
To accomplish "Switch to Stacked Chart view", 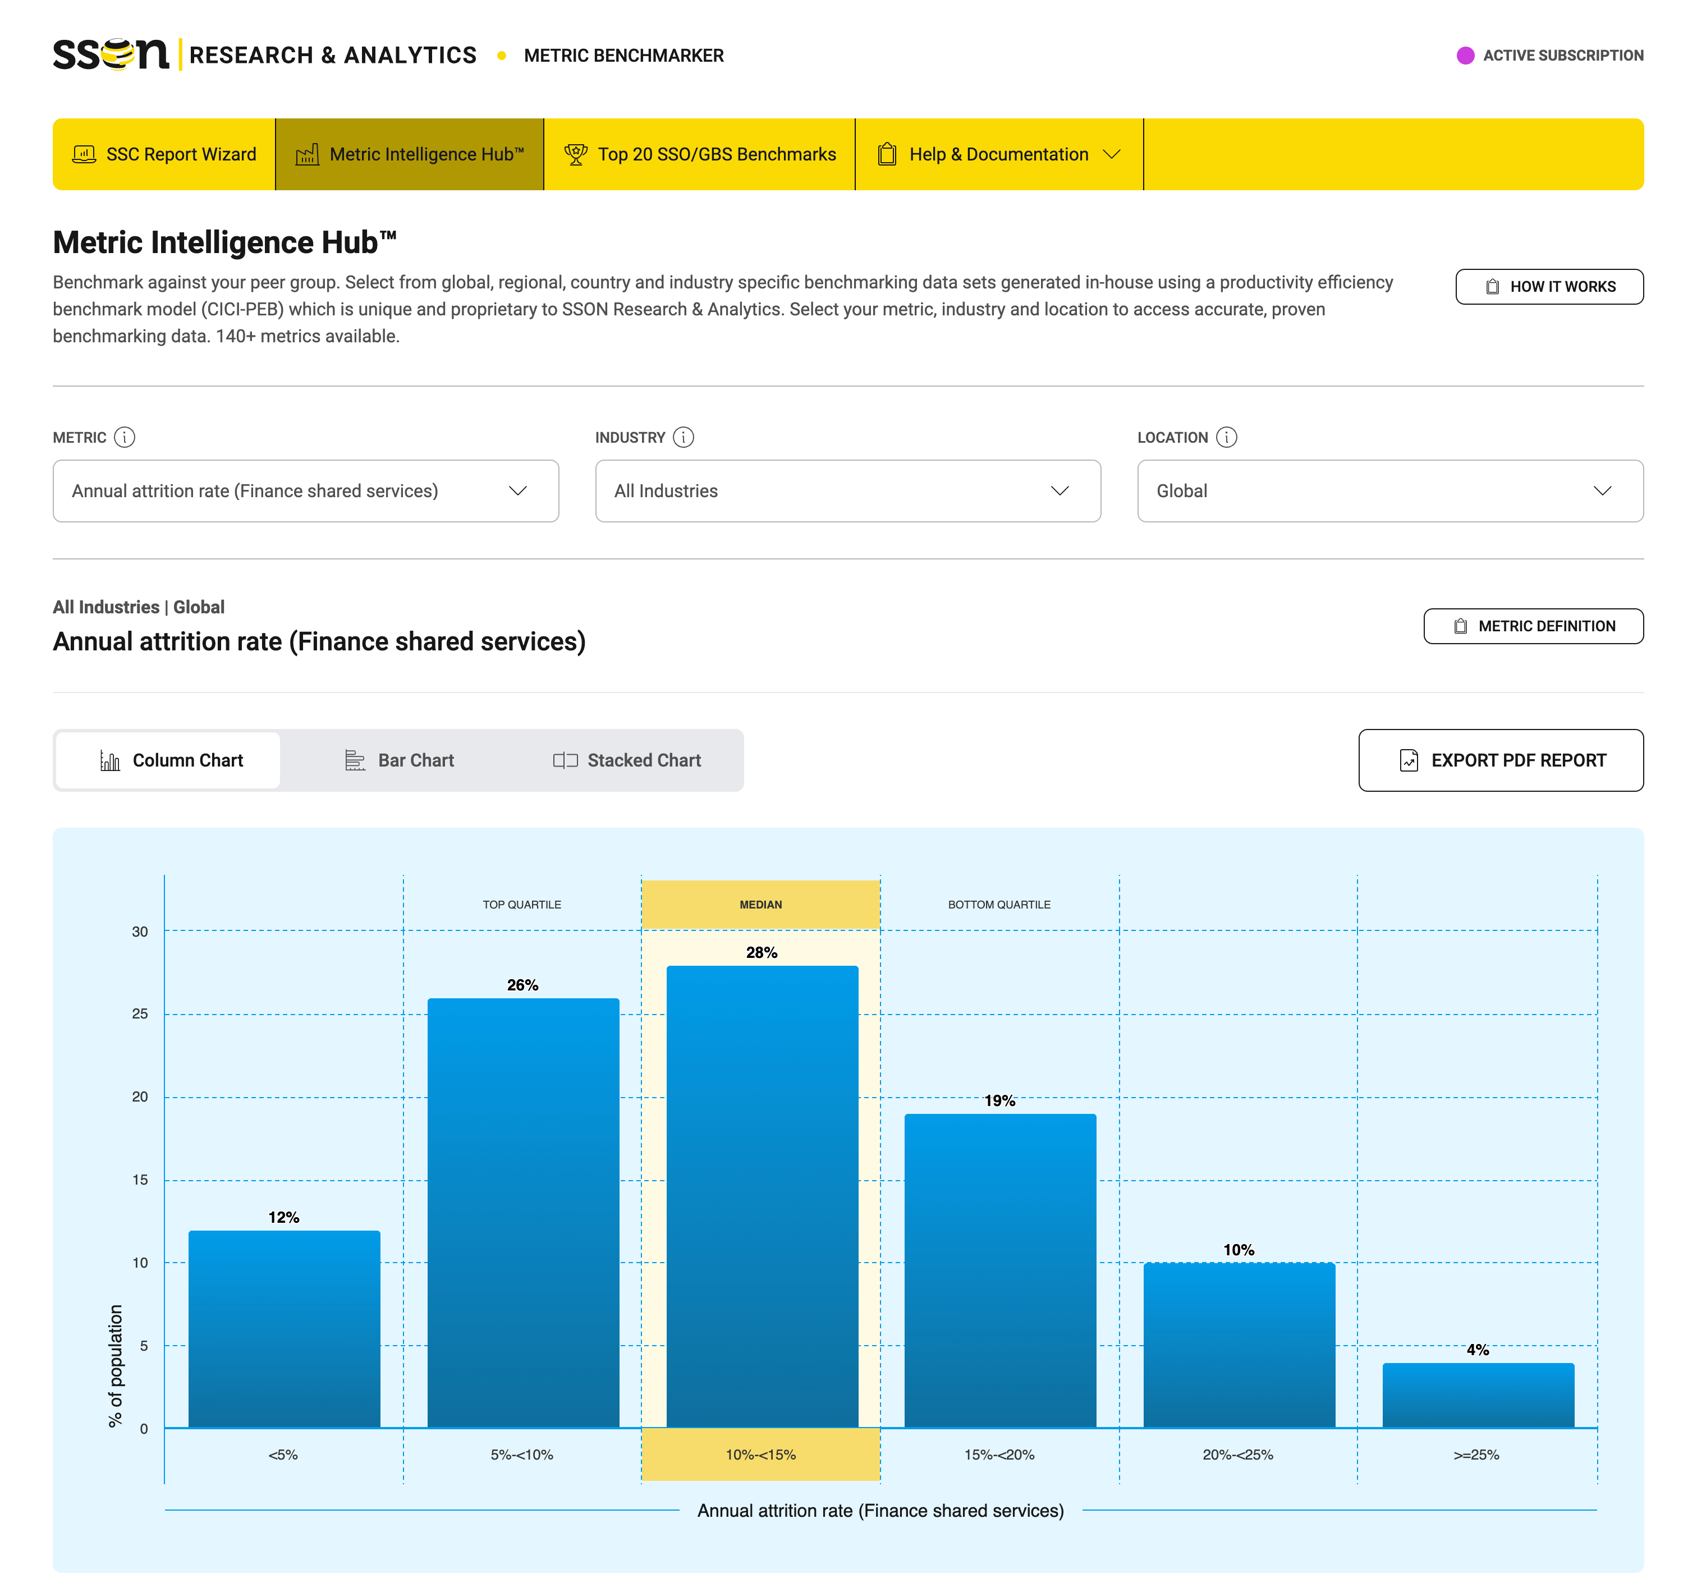I will (x=627, y=760).
